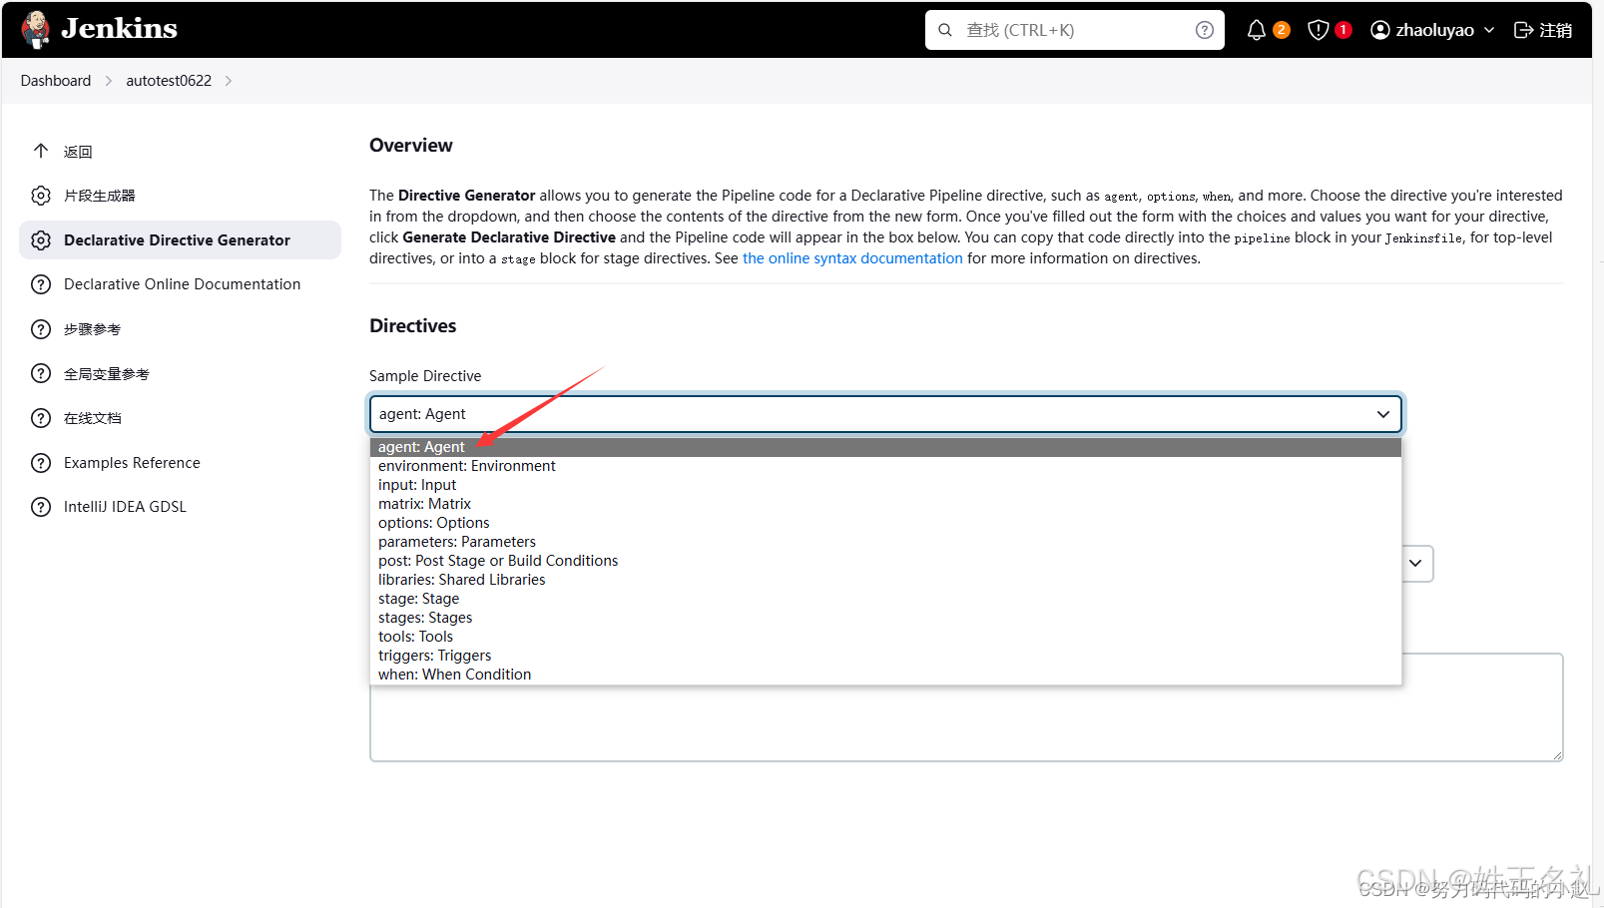1604x908 pixels.
Task: Click the up-arrow icon beside 返回
Action: 41,151
